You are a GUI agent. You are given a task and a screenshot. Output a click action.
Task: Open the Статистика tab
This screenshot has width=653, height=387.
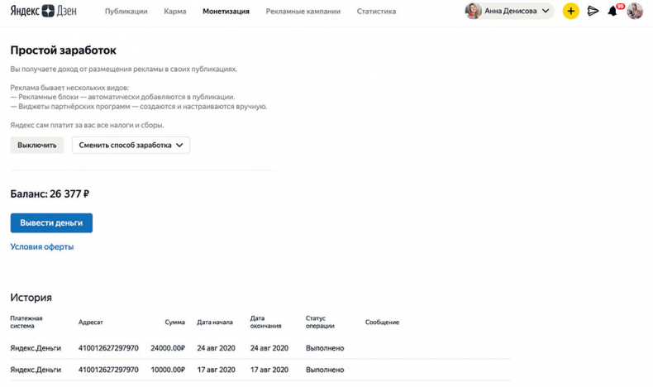pyautogui.click(x=376, y=12)
